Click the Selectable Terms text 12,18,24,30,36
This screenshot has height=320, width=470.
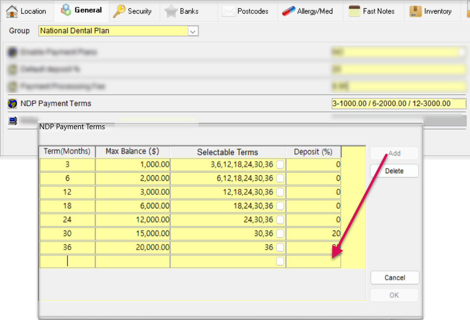pos(248,192)
